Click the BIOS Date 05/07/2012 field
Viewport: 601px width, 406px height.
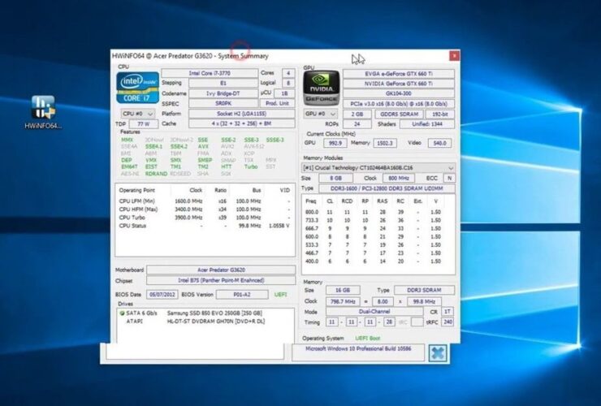[x=162, y=294]
